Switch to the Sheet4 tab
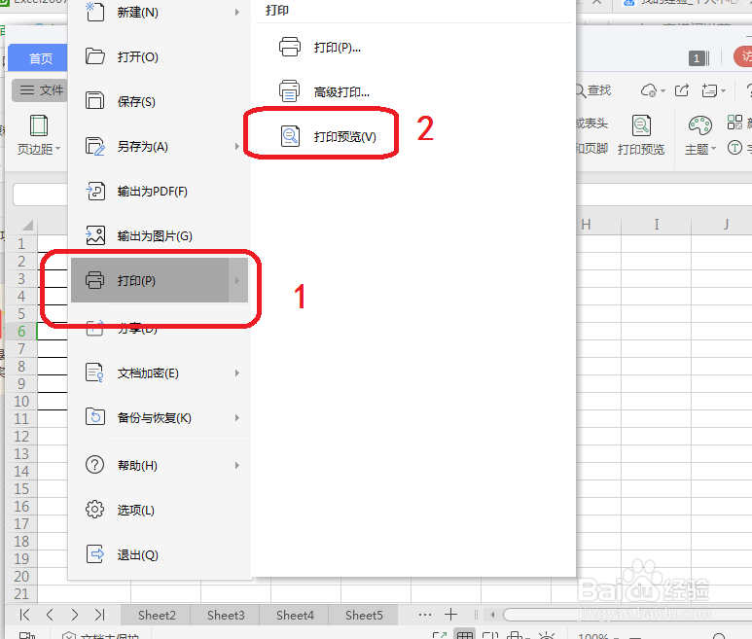The width and height of the screenshot is (752, 639). tap(295, 615)
